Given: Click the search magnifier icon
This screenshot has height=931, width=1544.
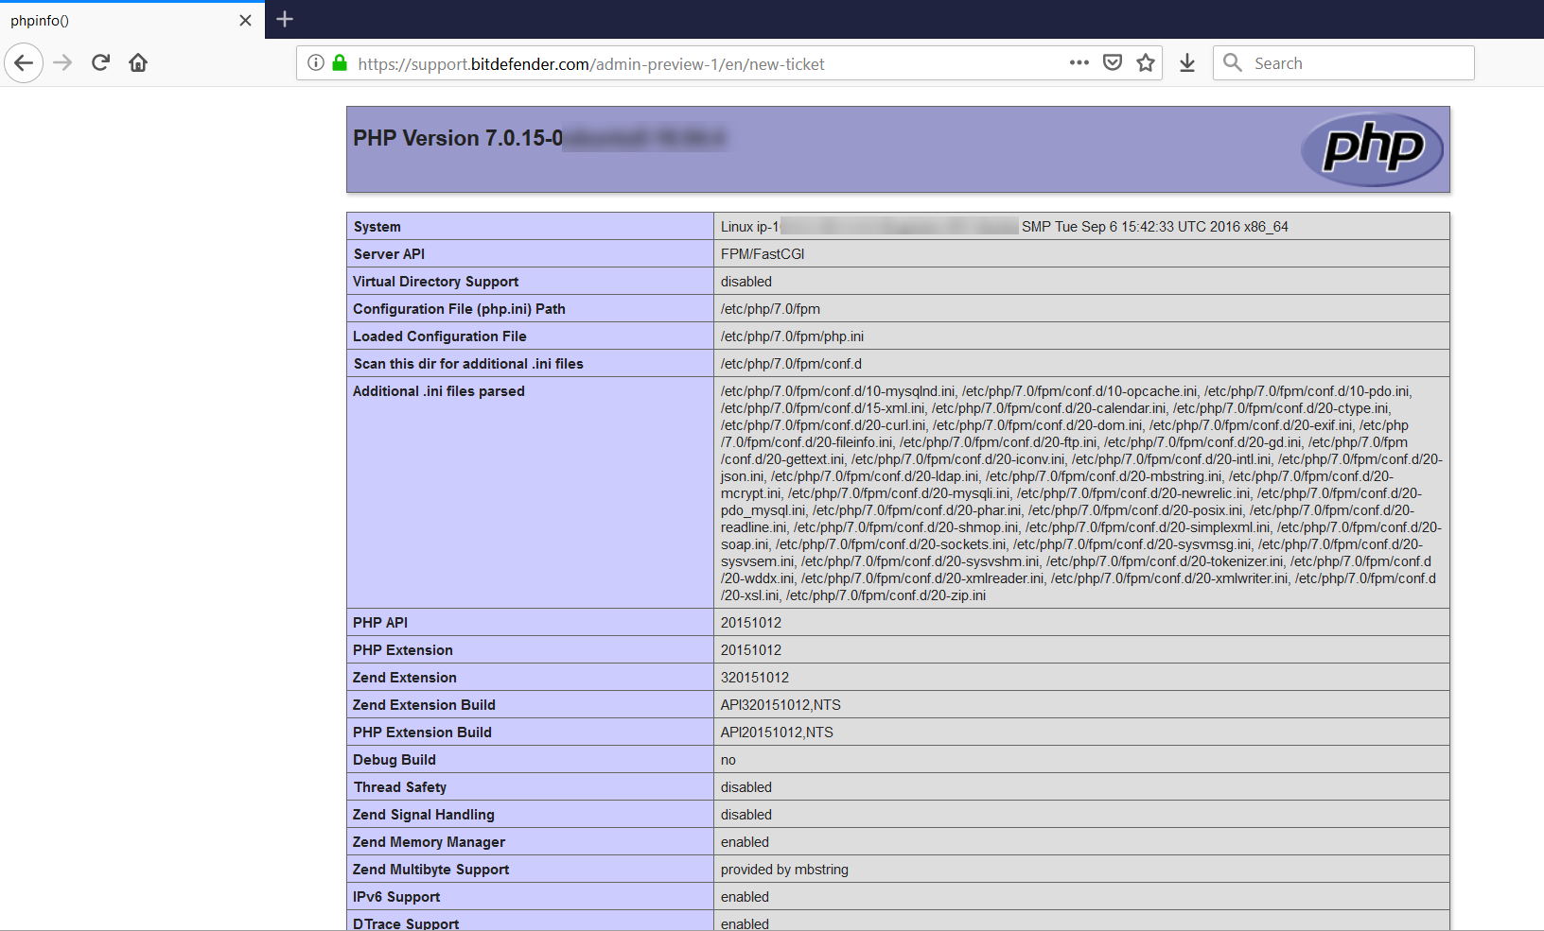Looking at the screenshot, I should tap(1232, 62).
